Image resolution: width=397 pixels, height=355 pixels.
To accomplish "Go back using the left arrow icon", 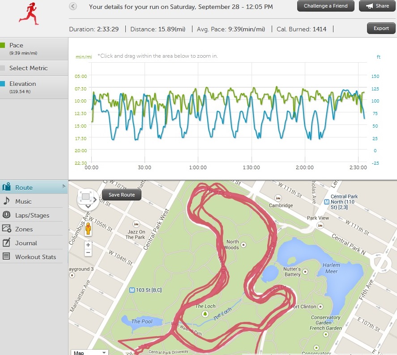I will click(73, 6).
